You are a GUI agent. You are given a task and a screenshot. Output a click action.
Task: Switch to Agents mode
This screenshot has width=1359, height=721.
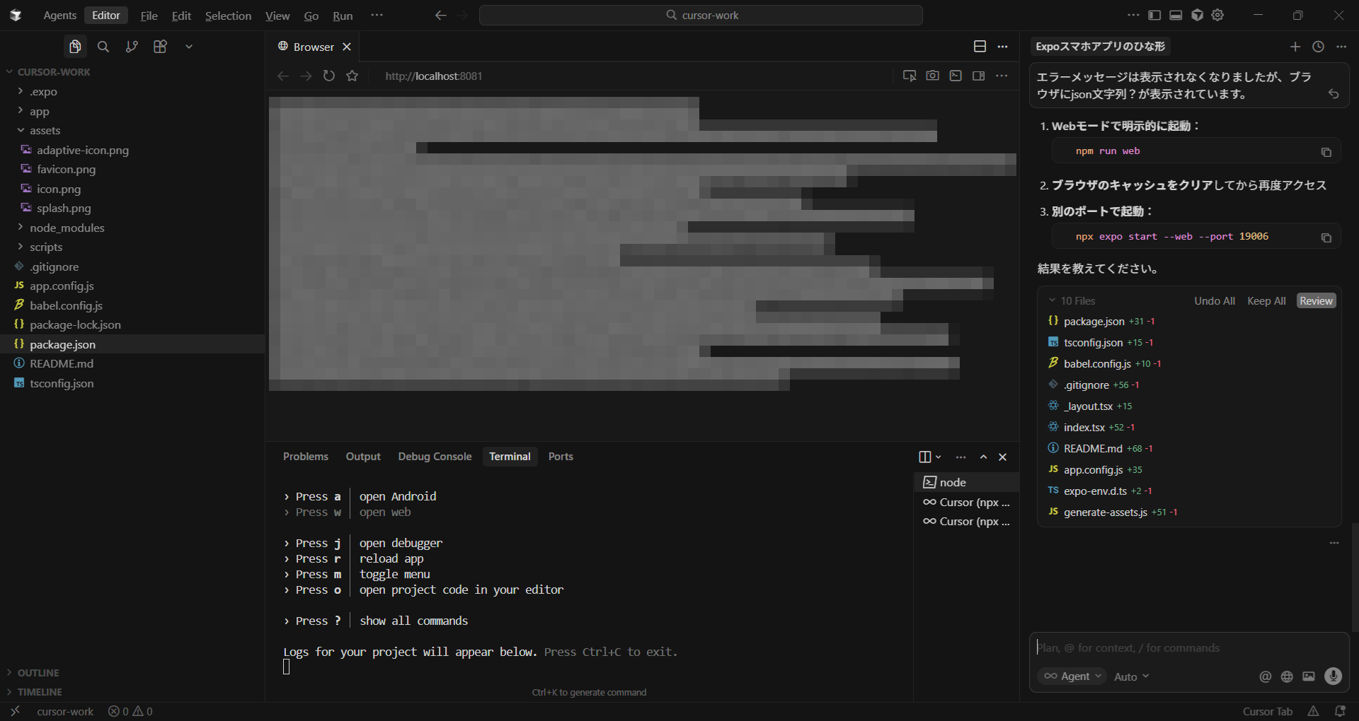pos(59,16)
